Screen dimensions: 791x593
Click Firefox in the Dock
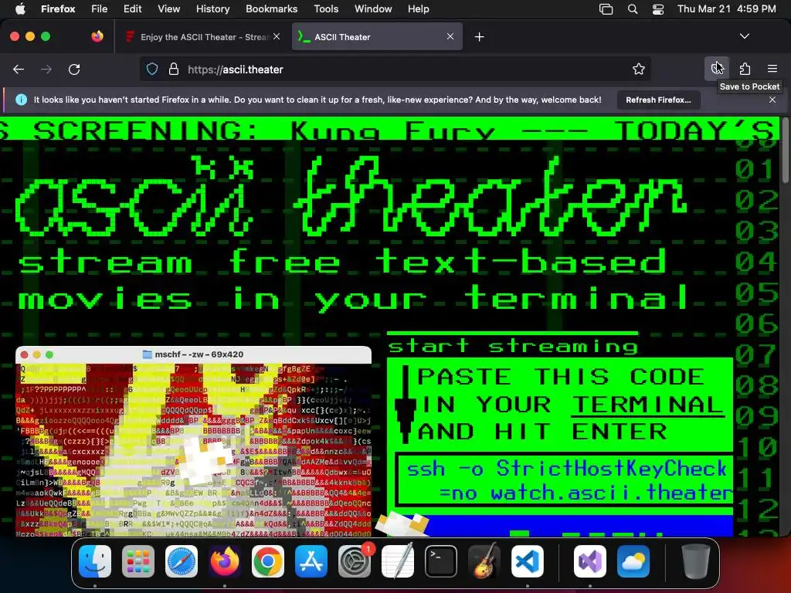tap(225, 561)
